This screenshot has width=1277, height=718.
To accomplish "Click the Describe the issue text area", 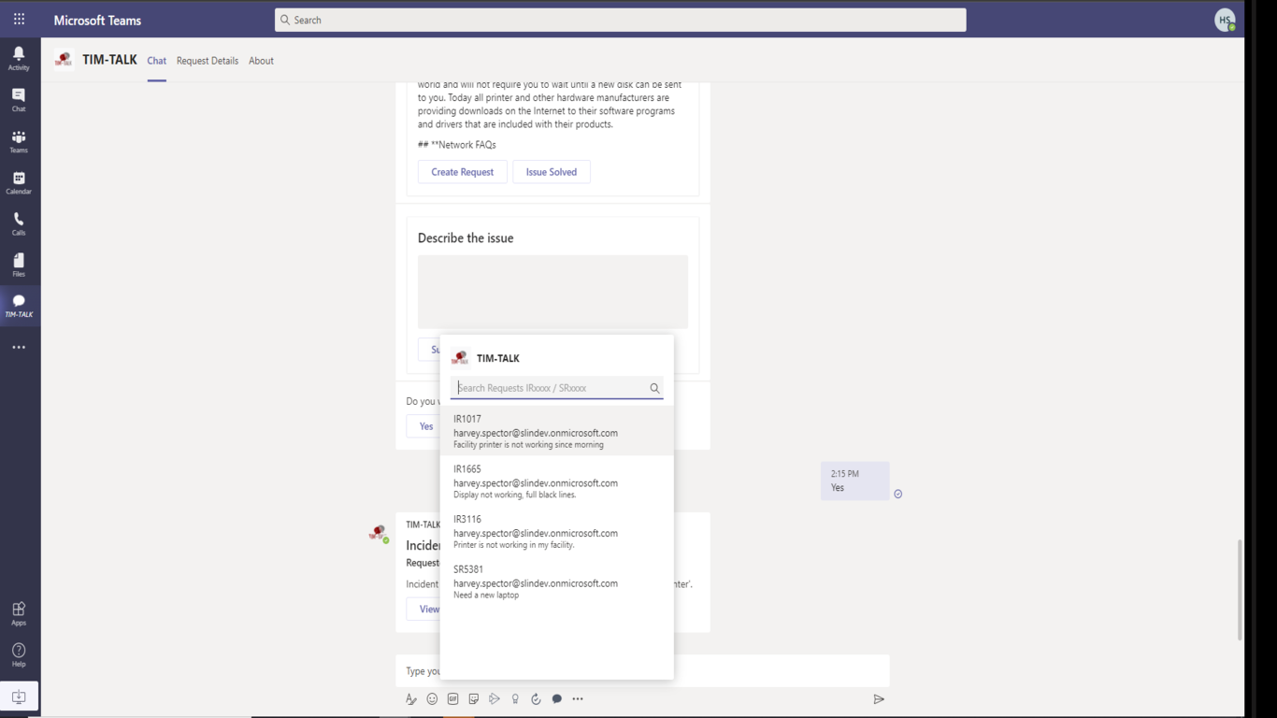I will tap(552, 292).
